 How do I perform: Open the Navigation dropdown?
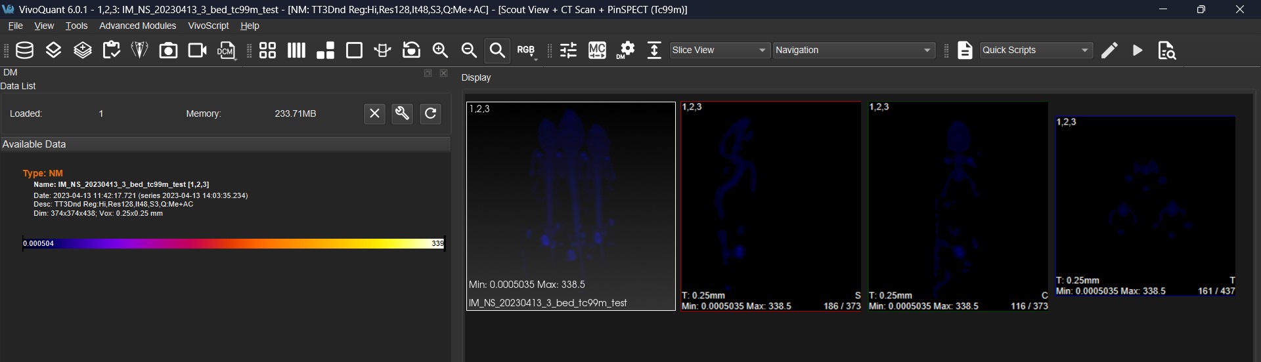click(854, 50)
